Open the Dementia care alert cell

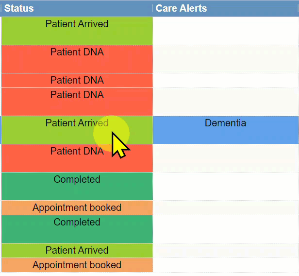[x=225, y=130]
